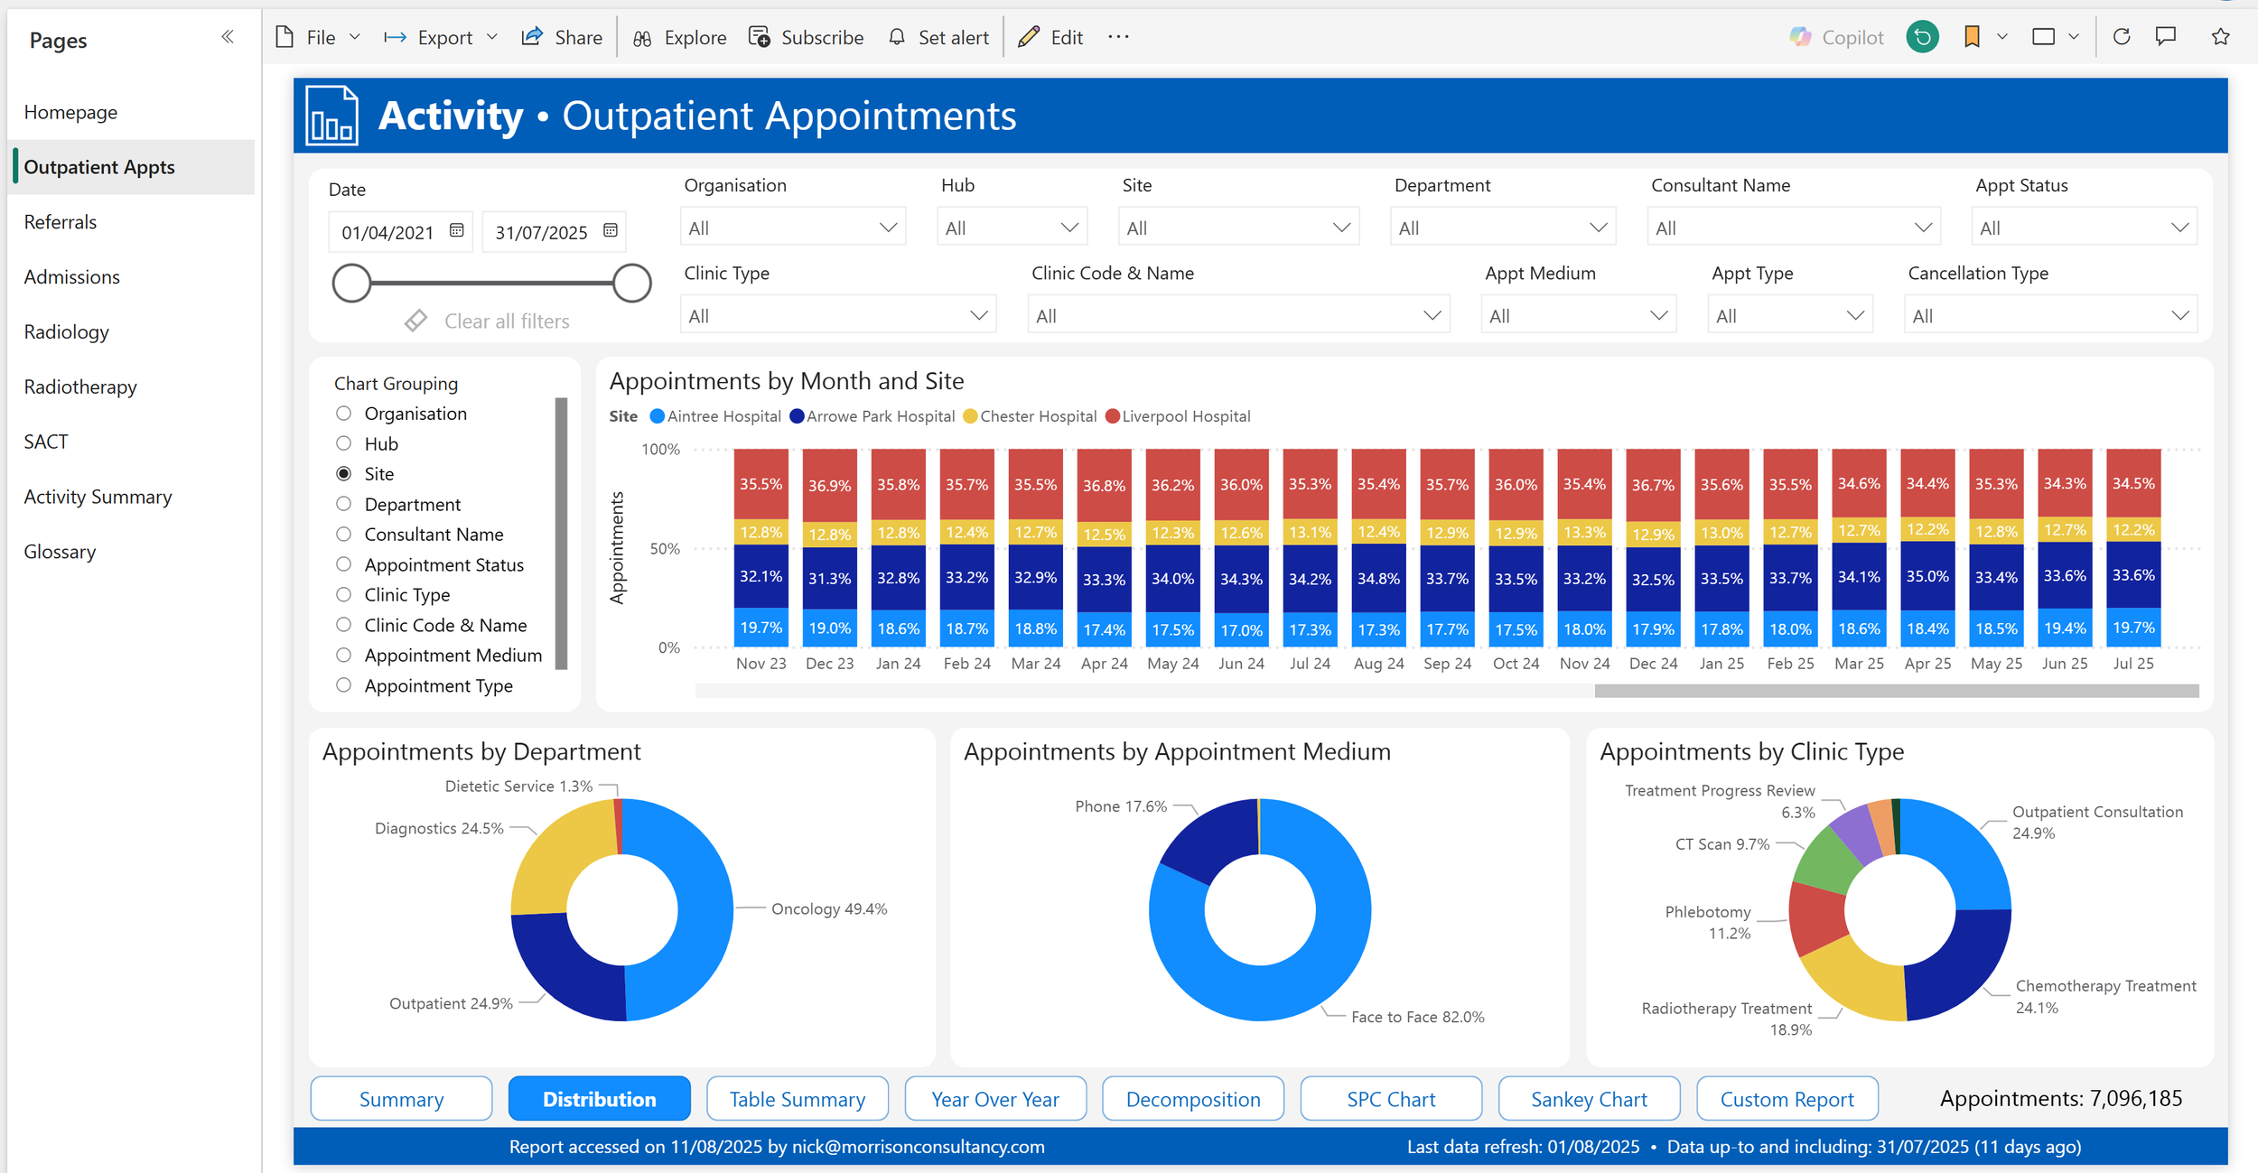Click the eraser Clear all filters icon
This screenshot has width=2258, height=1173.
click(x=415, y=321)
